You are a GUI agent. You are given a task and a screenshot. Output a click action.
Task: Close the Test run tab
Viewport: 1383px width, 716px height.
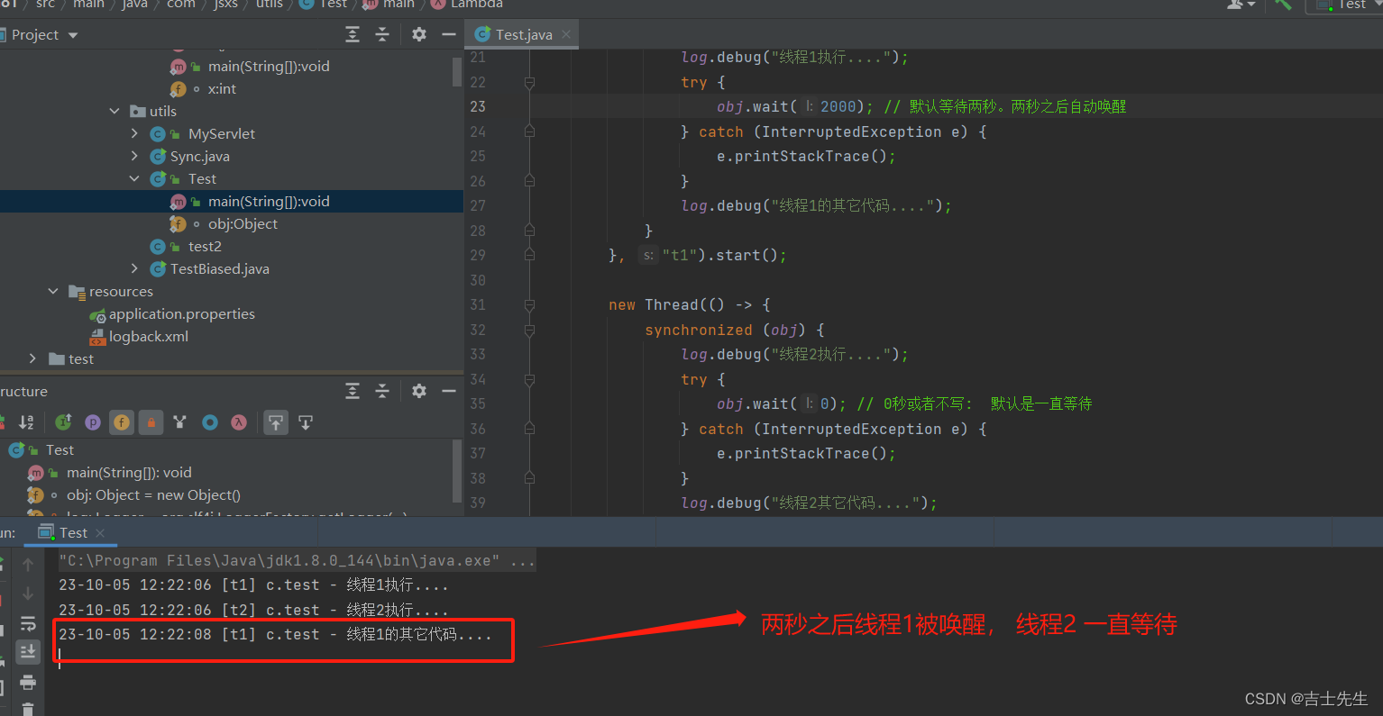pyautogui.click(x=100, y=533)
